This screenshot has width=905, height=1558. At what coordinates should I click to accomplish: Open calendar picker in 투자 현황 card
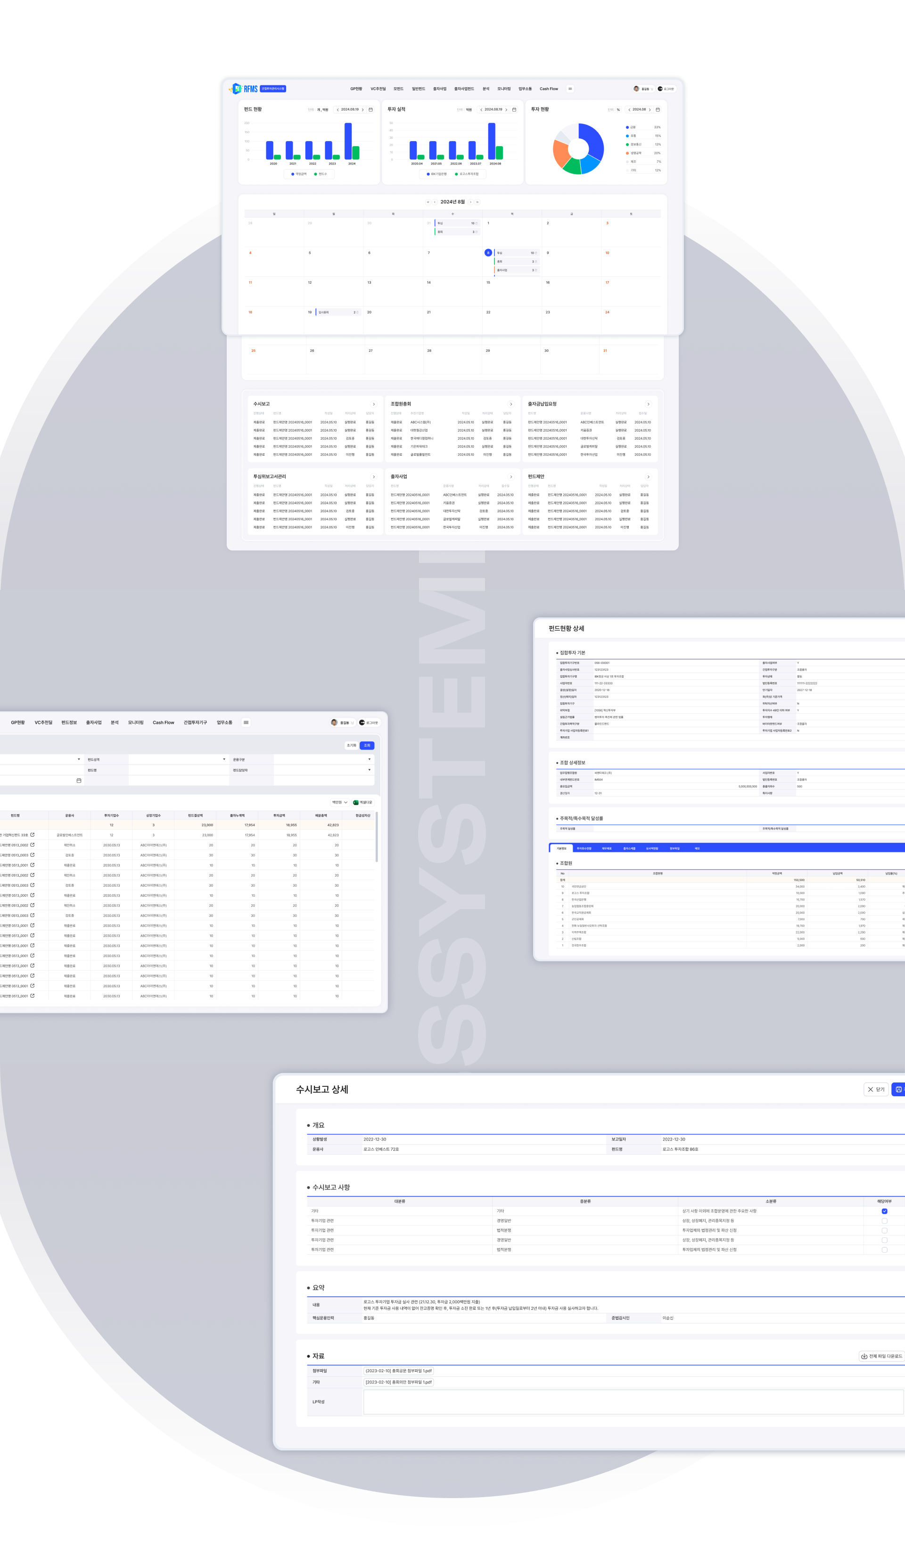[x=657, y=109]
